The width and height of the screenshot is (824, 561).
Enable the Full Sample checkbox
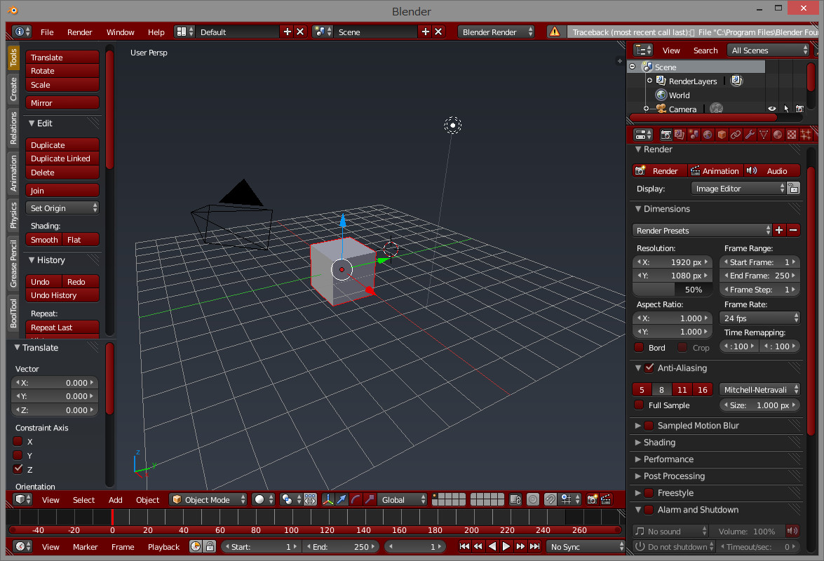pos(639,405)
